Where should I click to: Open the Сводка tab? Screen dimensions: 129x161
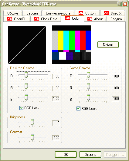pyautogui.click(x=116, y=19)
